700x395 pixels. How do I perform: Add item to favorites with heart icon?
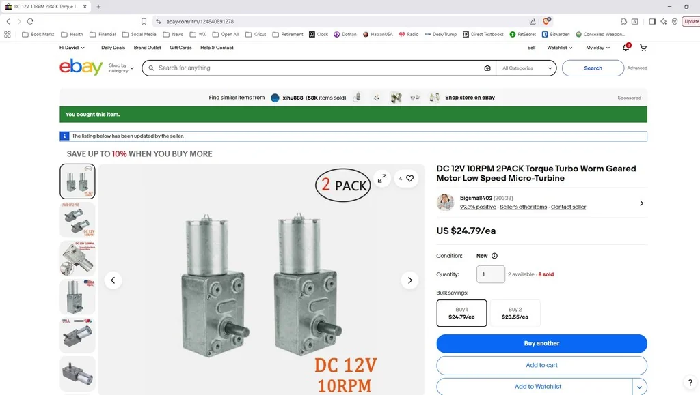(409, 179)
